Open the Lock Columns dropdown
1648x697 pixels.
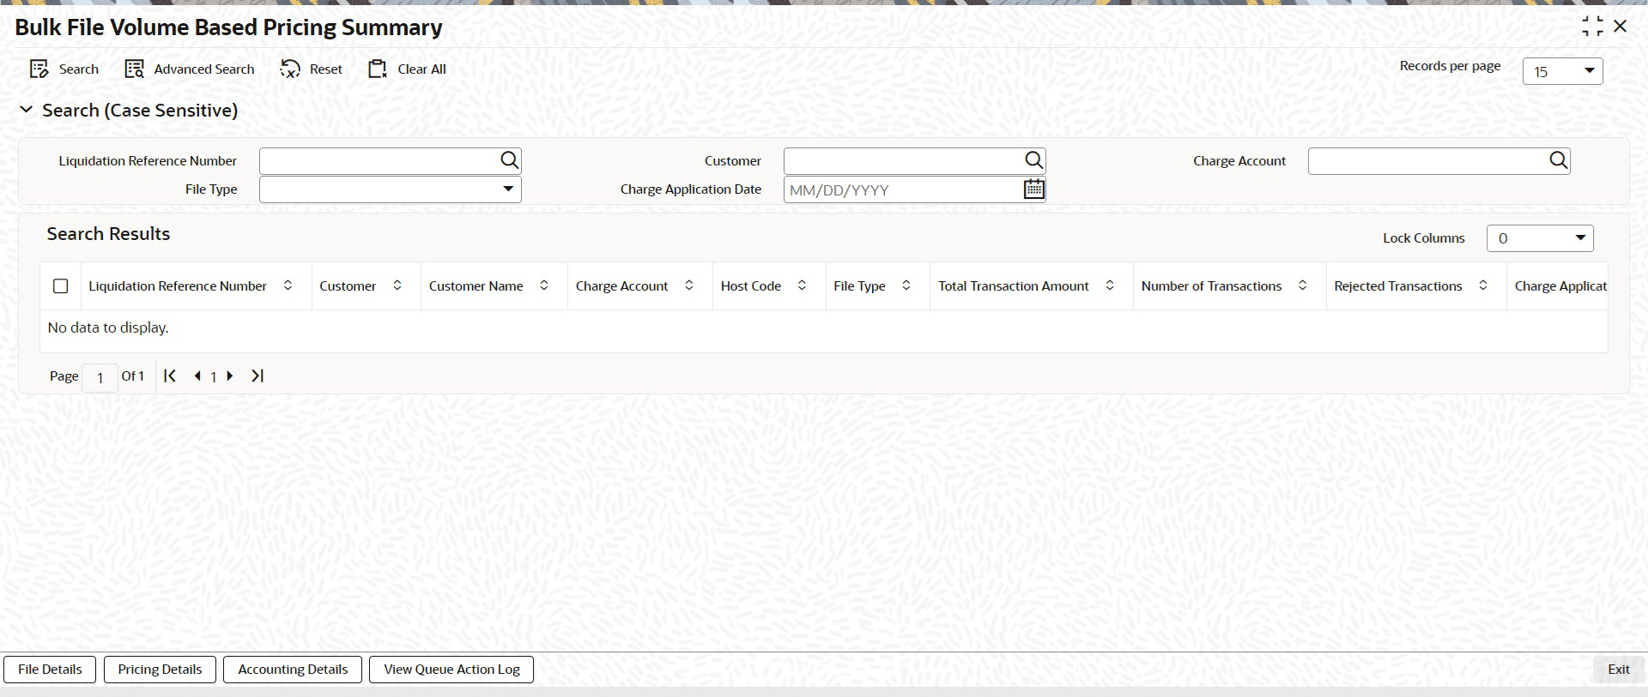[1540, 238]
